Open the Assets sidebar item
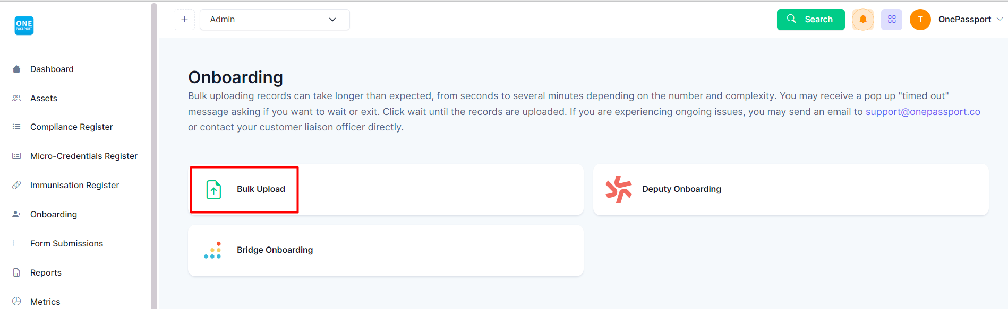1008x309 pixels. point(44,98)
